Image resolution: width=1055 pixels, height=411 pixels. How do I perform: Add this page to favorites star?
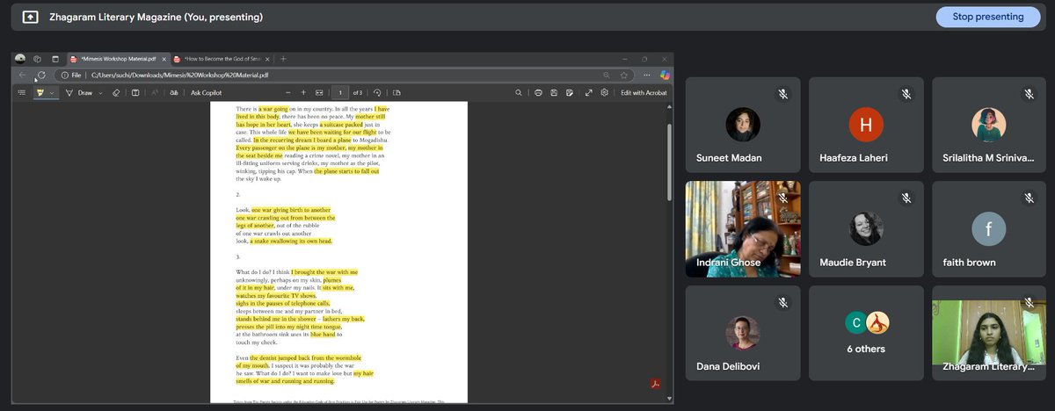coord(623,76)
